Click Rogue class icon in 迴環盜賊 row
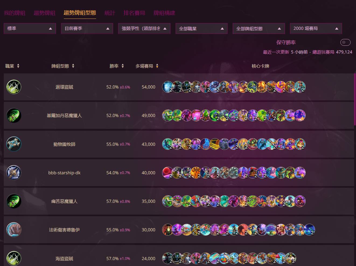This screenshot has width=356, height=266. [x=14, y=87]
